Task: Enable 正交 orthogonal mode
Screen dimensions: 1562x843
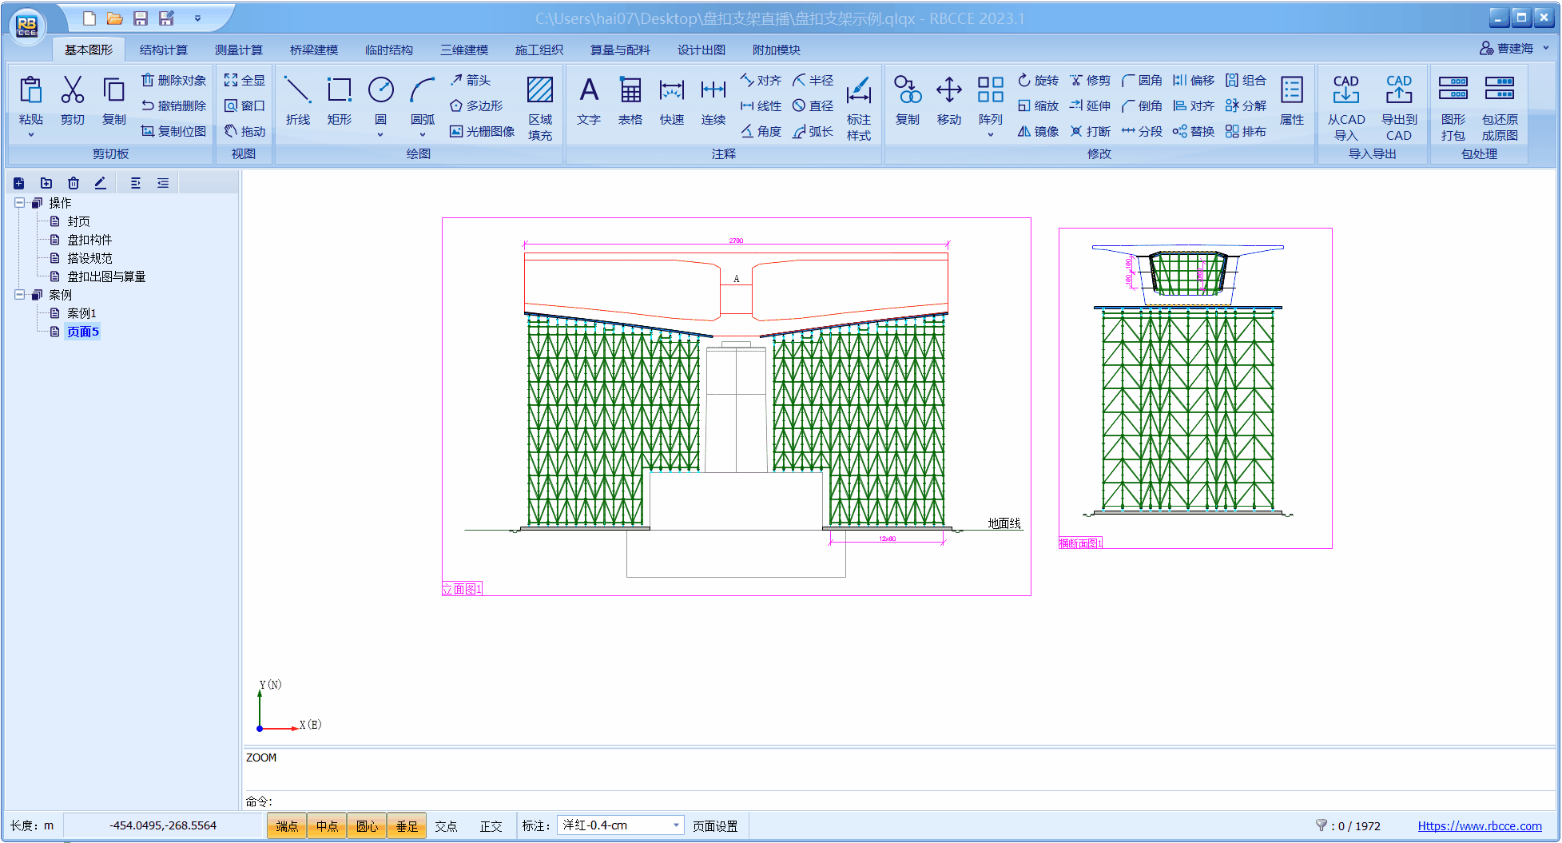Action: [491, 825]
